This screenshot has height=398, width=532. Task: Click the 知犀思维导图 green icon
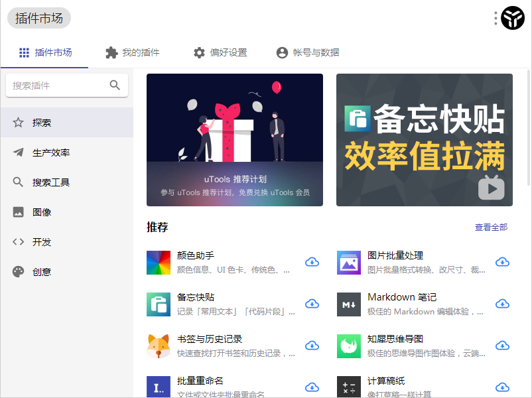tap(349, 346)
